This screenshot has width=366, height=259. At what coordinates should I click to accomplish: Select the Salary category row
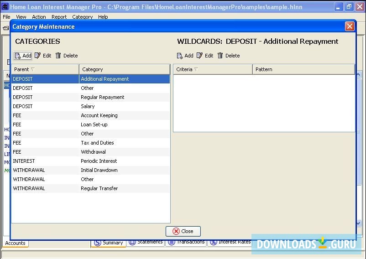coord(90,106)
